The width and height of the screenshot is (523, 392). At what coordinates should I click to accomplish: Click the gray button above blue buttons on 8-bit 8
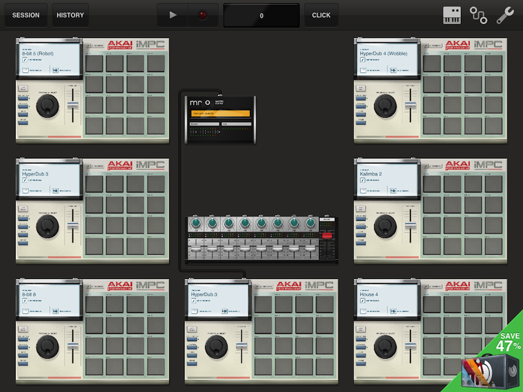[x=23, y=329]
